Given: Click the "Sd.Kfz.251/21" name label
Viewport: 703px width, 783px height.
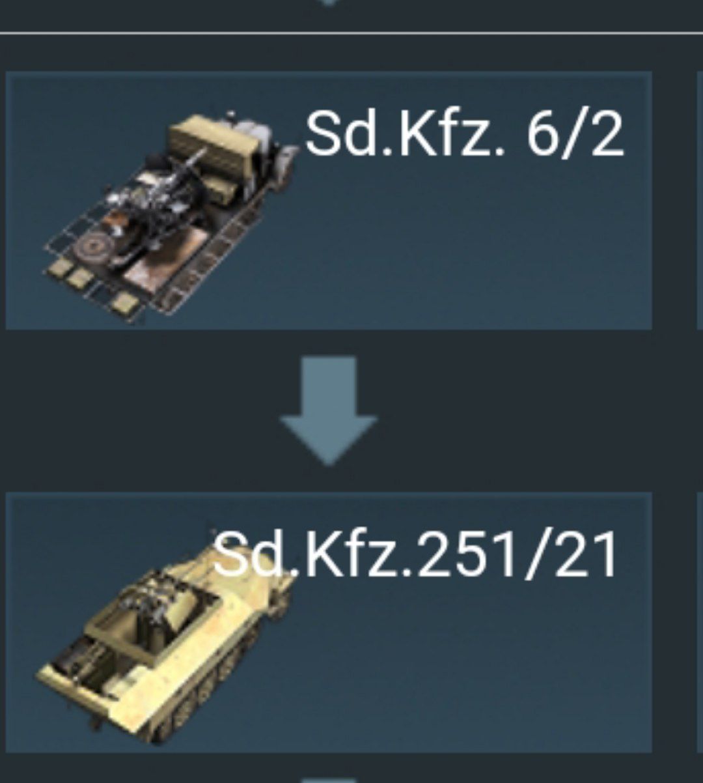Looking at the screenshot, I should pyautogui.click(x=415, y=555).
